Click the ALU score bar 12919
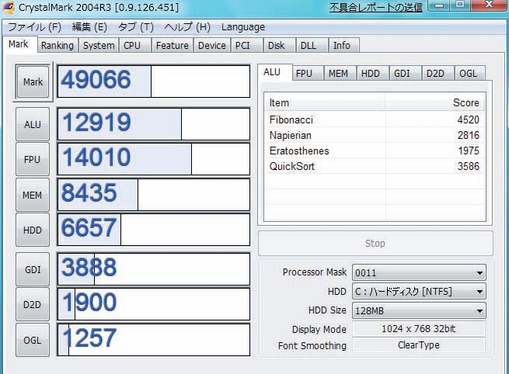This screenshot has height=374, width=509. tap(154, 124)
